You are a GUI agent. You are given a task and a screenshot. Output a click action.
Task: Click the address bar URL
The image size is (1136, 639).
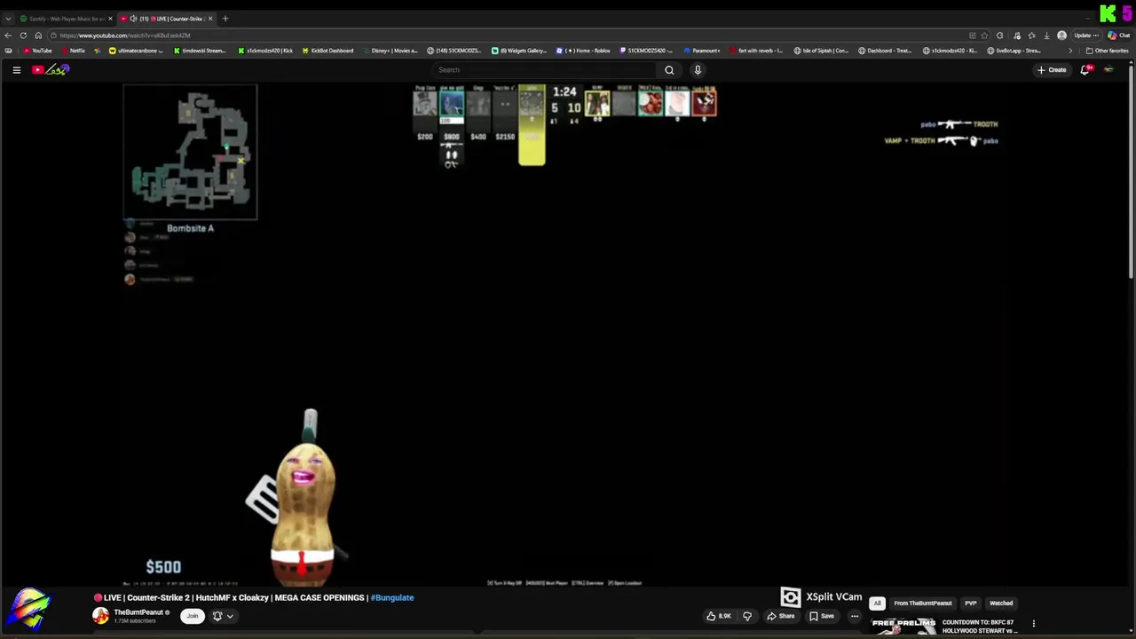click(125, 35)
